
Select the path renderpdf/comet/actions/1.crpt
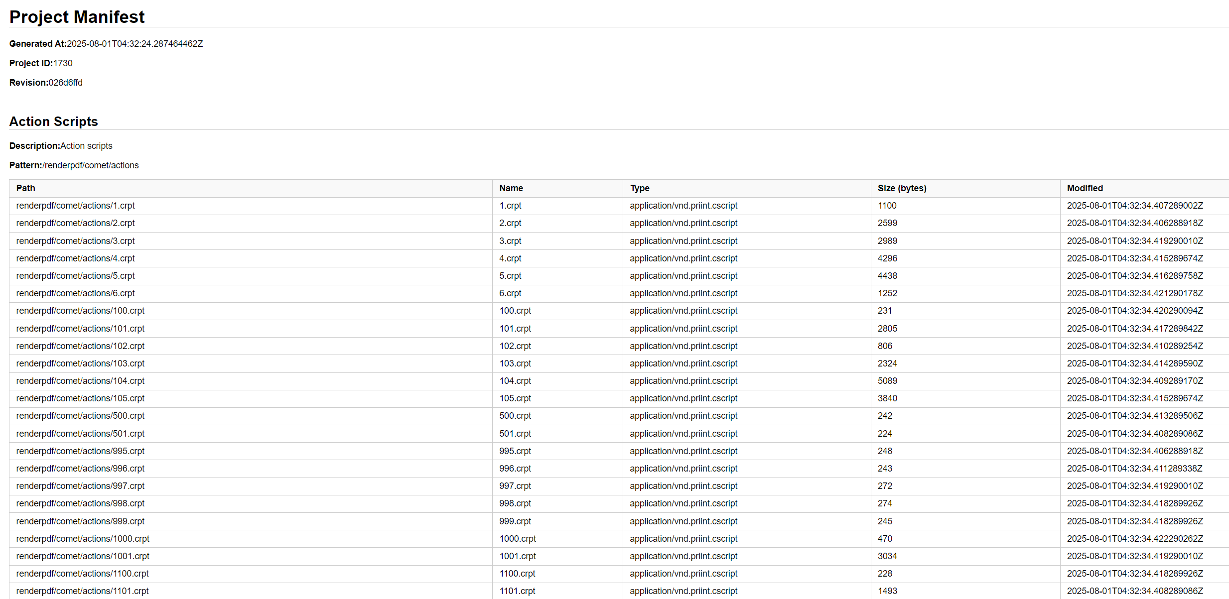click(x=75, y=205)
